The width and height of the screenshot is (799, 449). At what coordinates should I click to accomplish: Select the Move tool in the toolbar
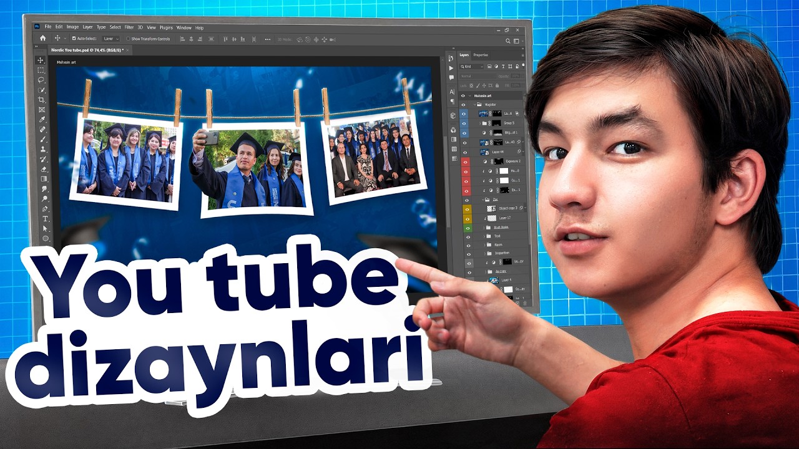[41, 60]
